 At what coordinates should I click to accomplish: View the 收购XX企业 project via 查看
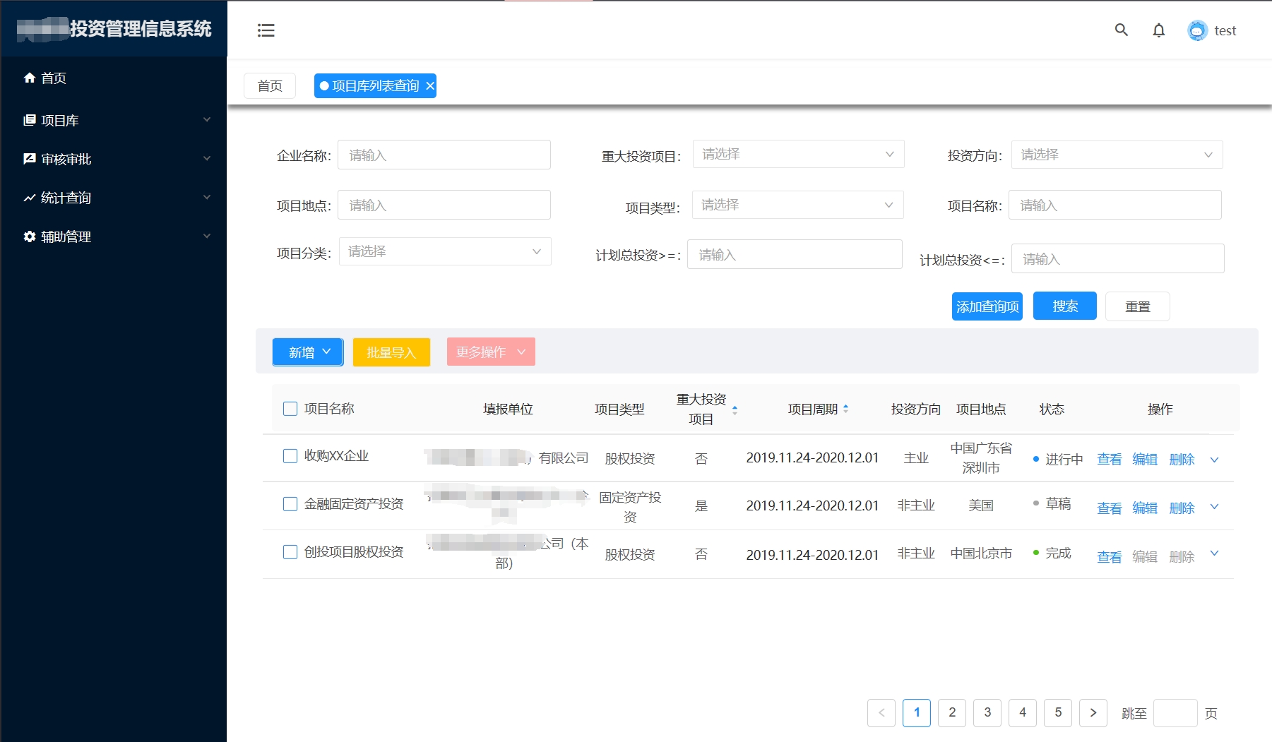[x=1110, y=460]
